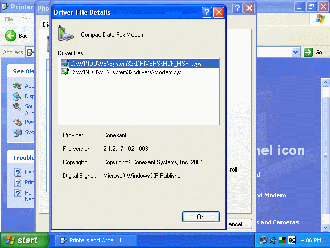Screen dimensions: 330x248
Task: Close the Driver File Details dialog
Action: tap(219, 12)
